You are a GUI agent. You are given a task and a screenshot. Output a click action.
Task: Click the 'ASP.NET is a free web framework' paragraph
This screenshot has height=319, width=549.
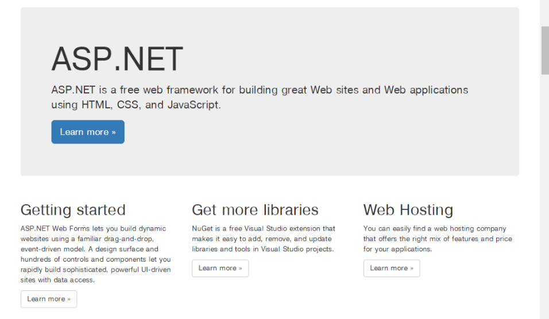click(x=260, y=97)
